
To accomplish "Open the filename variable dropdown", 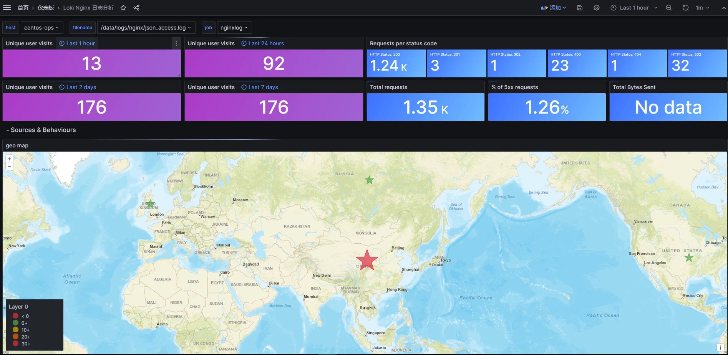I will coord(146,28).
